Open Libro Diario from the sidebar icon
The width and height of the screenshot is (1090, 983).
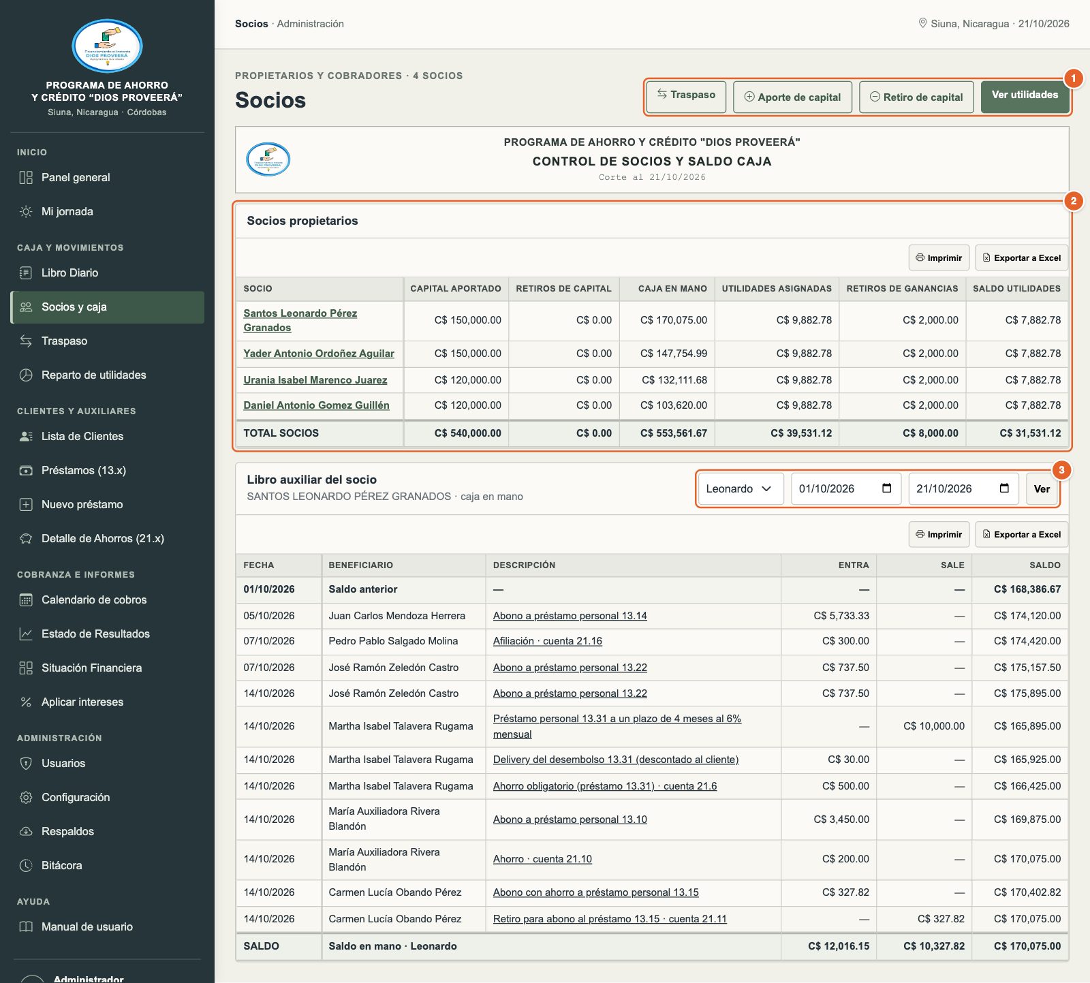[x=26, y=273]
